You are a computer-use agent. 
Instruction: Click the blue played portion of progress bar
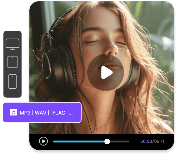click(x=79, y=142)
